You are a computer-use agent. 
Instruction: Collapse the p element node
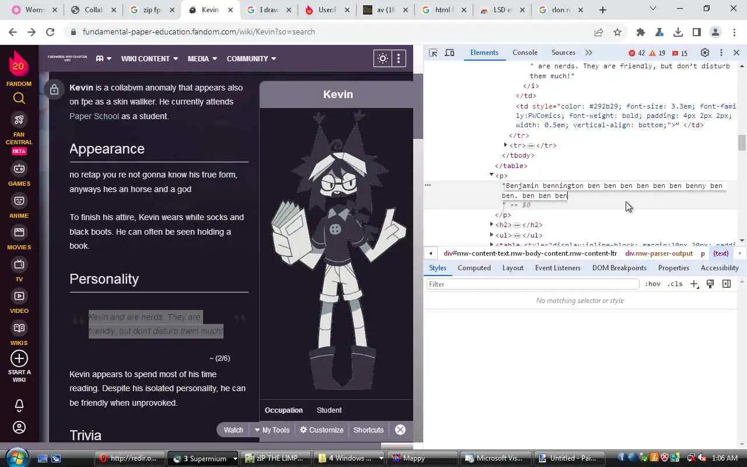tap(491, 175)
